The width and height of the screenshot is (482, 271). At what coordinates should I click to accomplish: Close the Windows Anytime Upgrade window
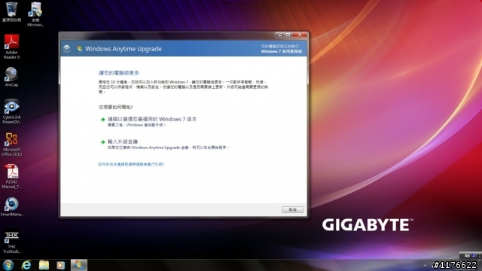(300, 35)
